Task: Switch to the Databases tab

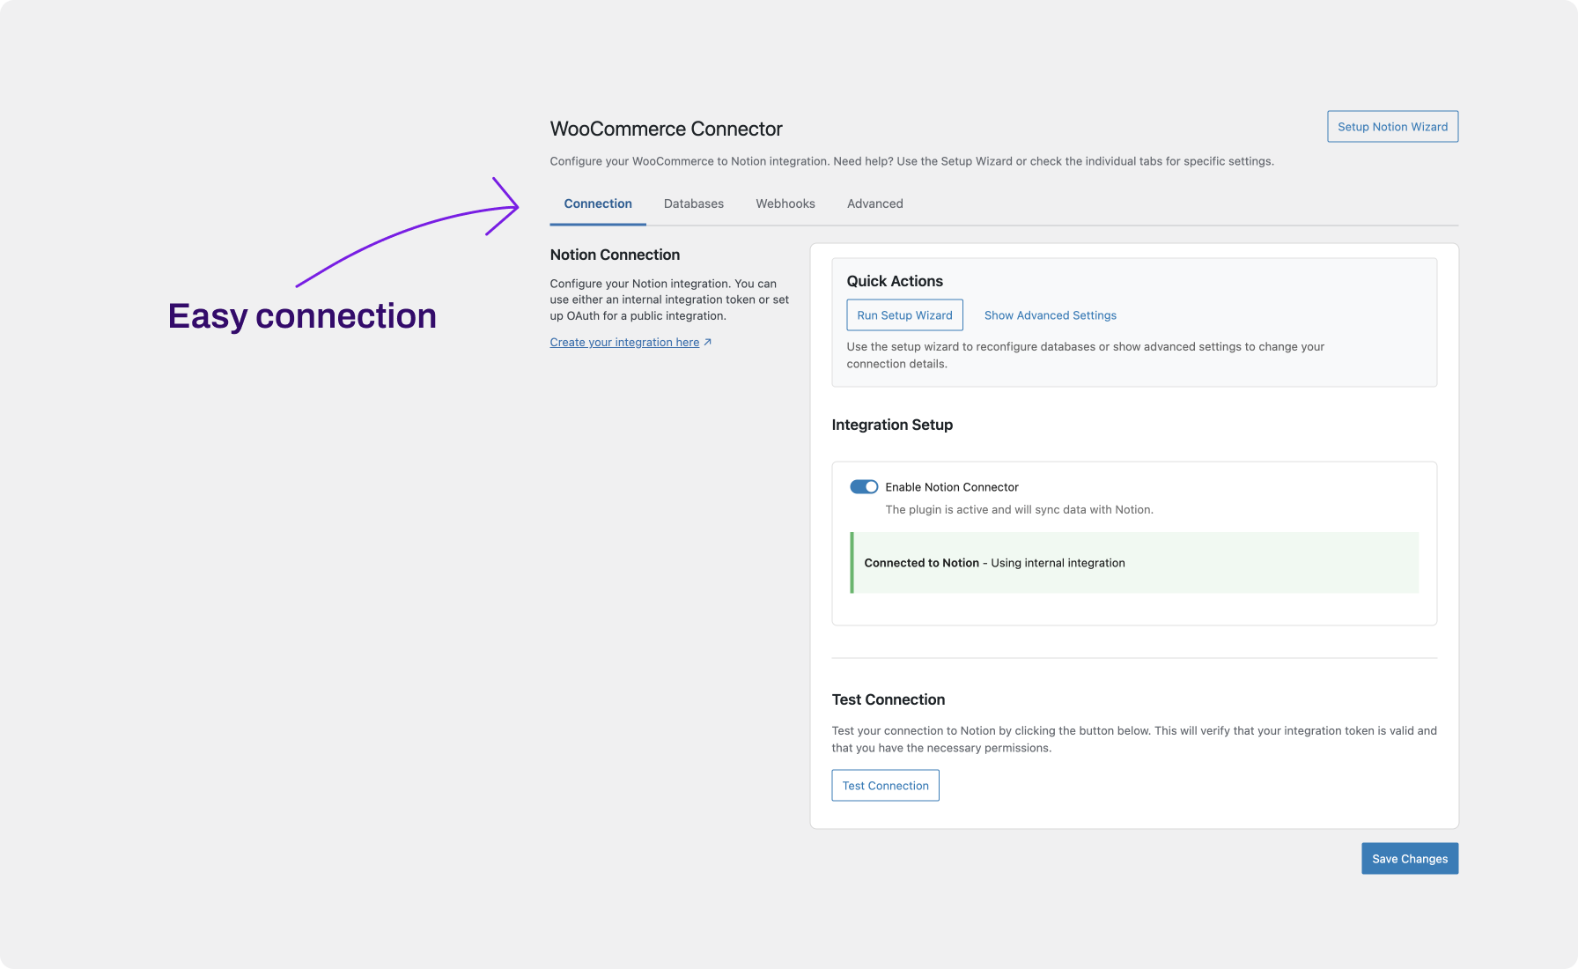Action: [x=693, y=203]
